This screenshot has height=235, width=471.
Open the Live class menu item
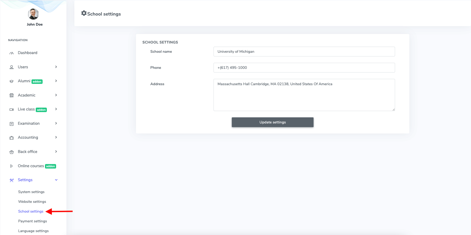click(x=26, y=109)
